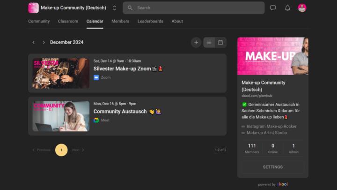The image size is (337, 190).
Task: Click the Make-up Community (Deutsch) header name
Action: [73, 8]
